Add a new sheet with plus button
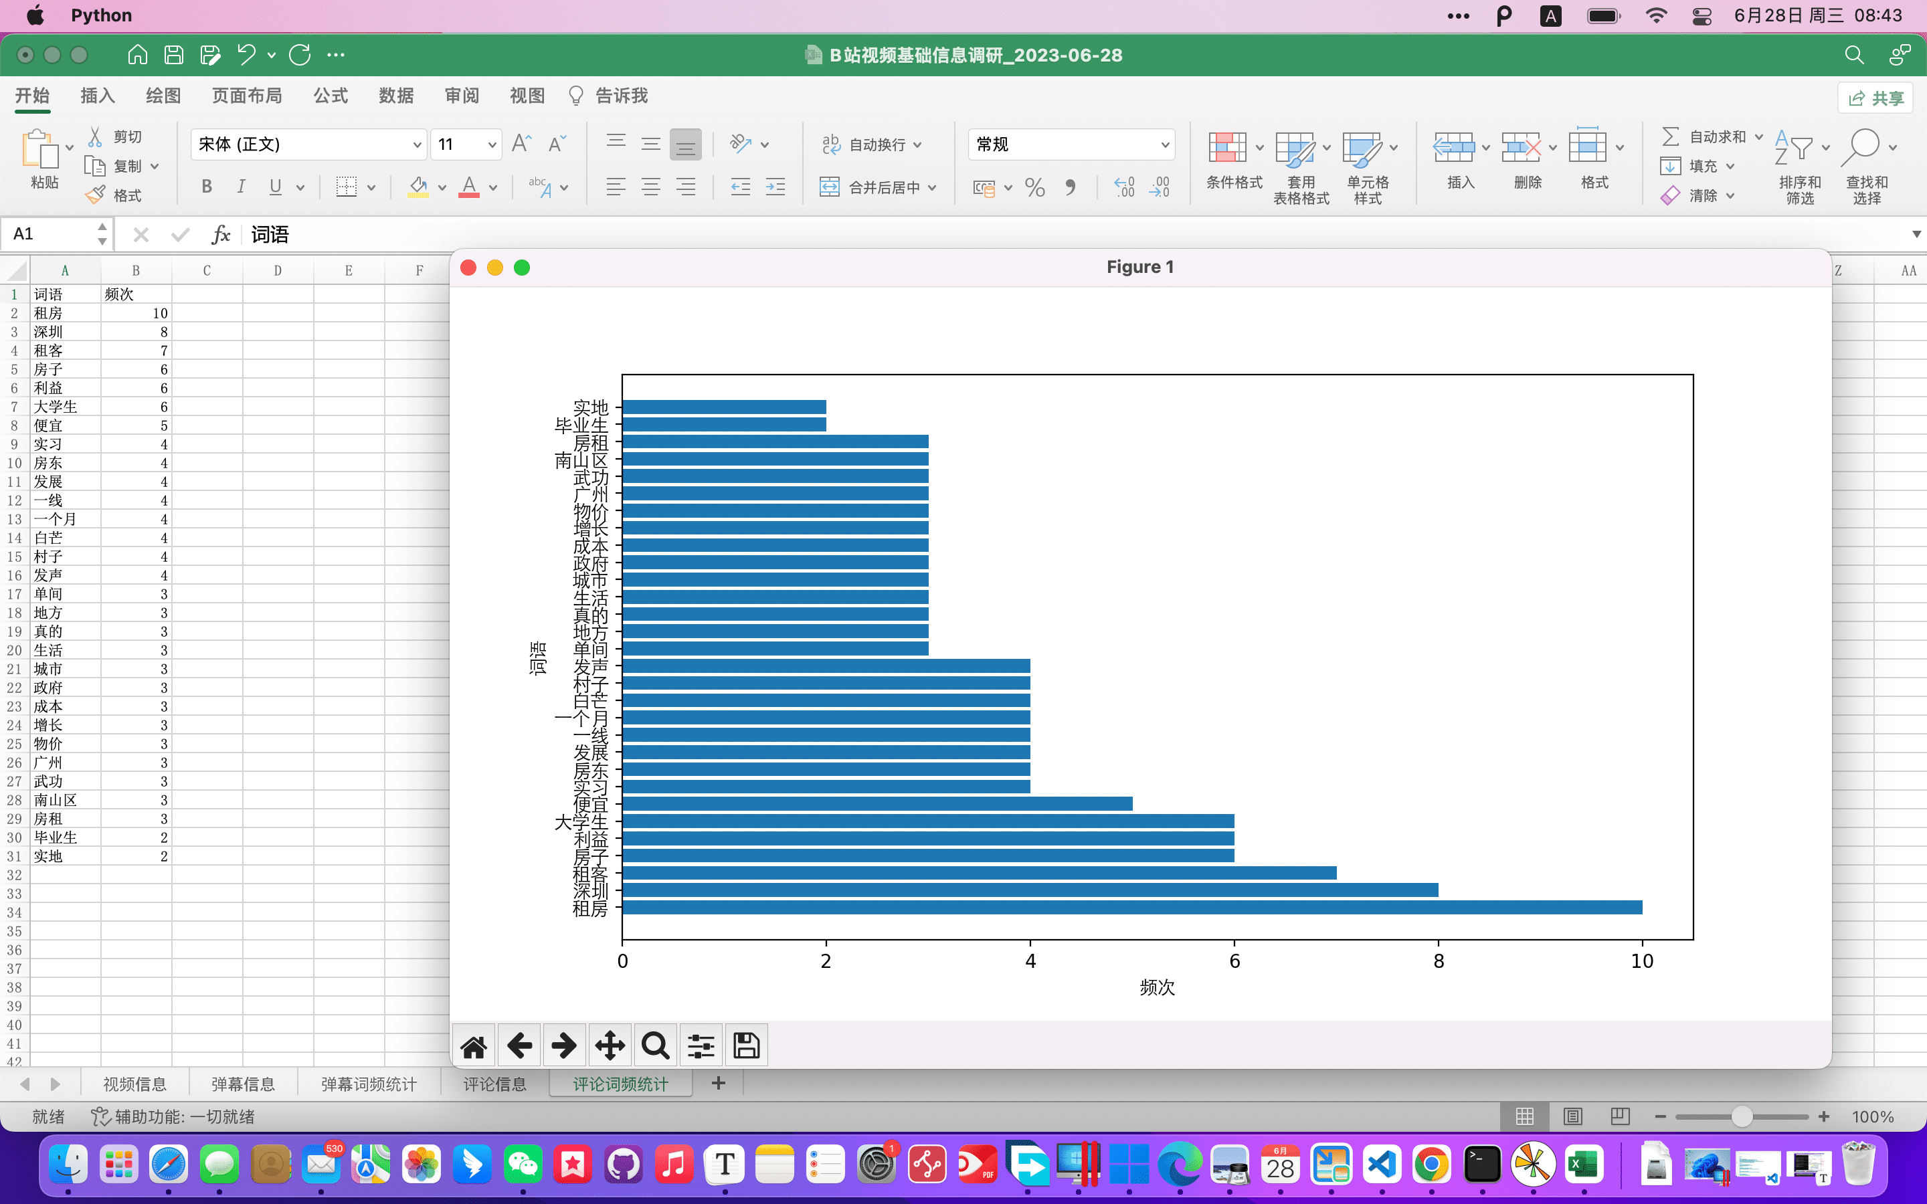 [x=718, y=1083]
